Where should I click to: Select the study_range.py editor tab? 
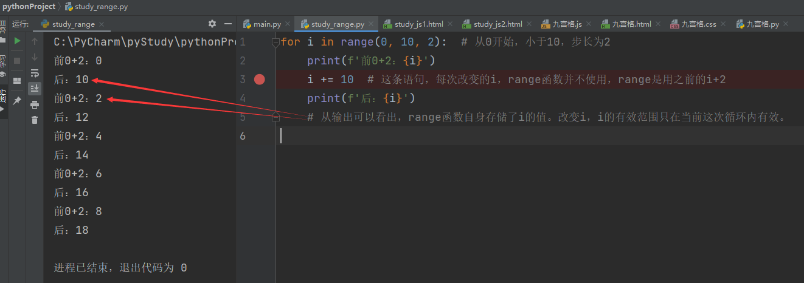(x=338, y=24)
